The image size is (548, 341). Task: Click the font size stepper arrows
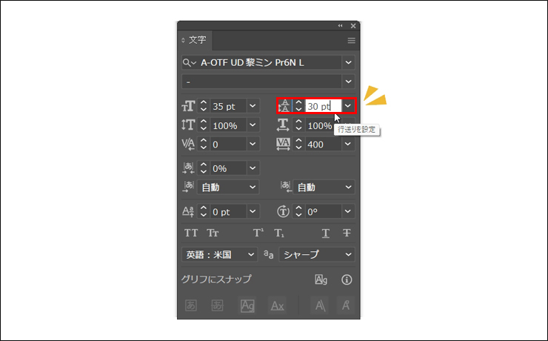(x=204, y=106)
